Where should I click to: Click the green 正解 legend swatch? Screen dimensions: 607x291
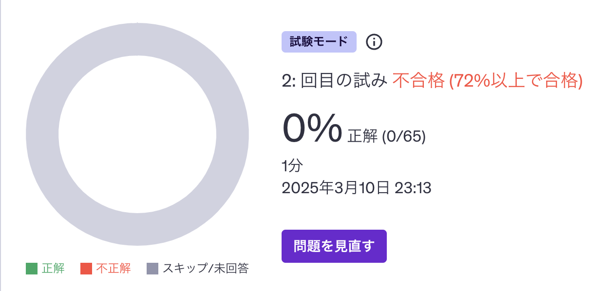click(32, 269)
